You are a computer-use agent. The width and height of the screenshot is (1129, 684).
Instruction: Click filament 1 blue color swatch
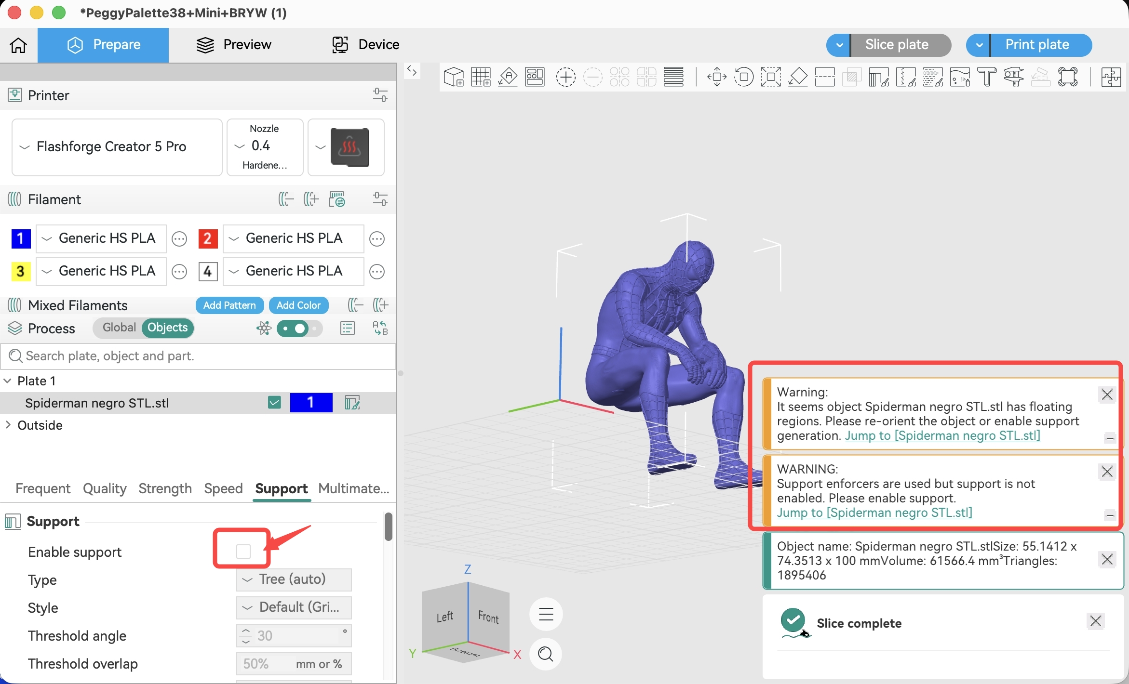[x=21, y=238]
